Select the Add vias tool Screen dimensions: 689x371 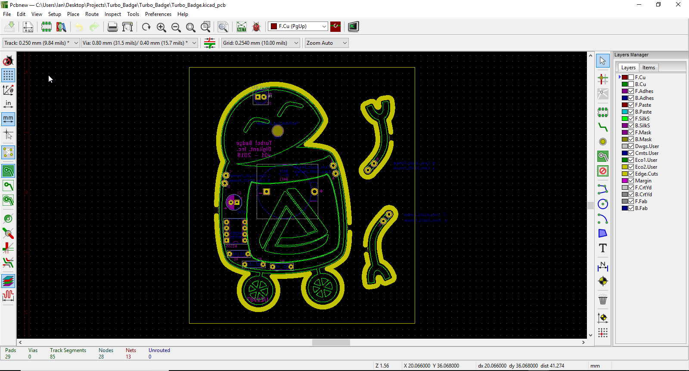pyautogui.click(x=603, y=142)
